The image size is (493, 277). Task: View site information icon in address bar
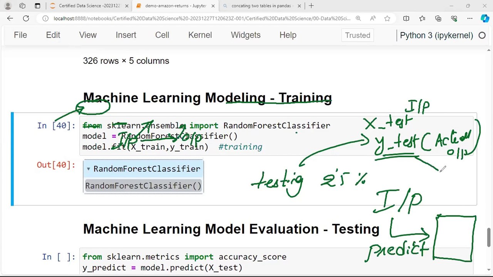pyautogui.click(x=45, y=18)
